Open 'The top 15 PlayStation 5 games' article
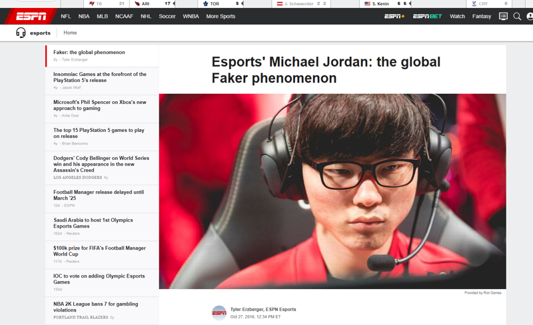Screen dimensions: 533x325 pos(99,133)
